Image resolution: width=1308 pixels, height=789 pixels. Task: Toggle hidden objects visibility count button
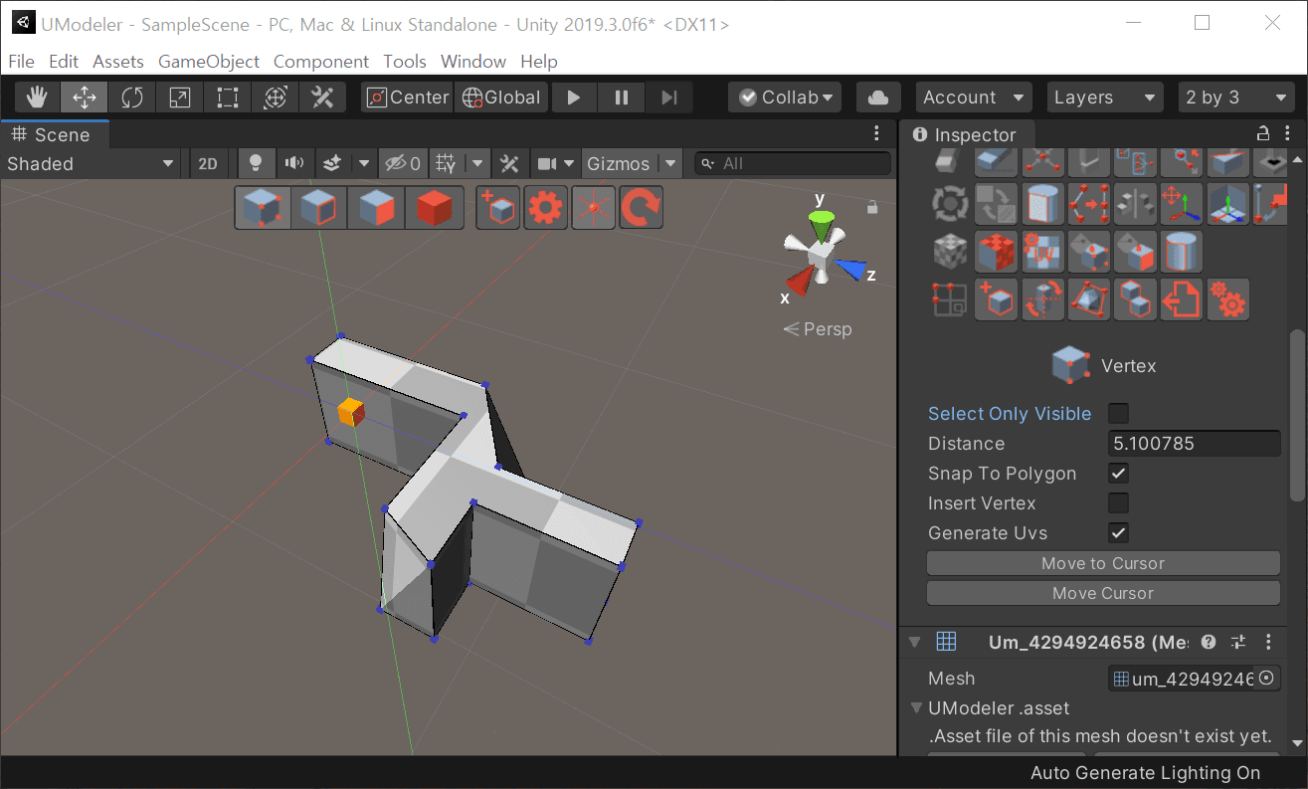(x=403, y=163)
